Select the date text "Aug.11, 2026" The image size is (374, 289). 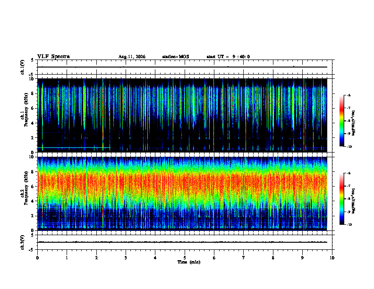132,57
